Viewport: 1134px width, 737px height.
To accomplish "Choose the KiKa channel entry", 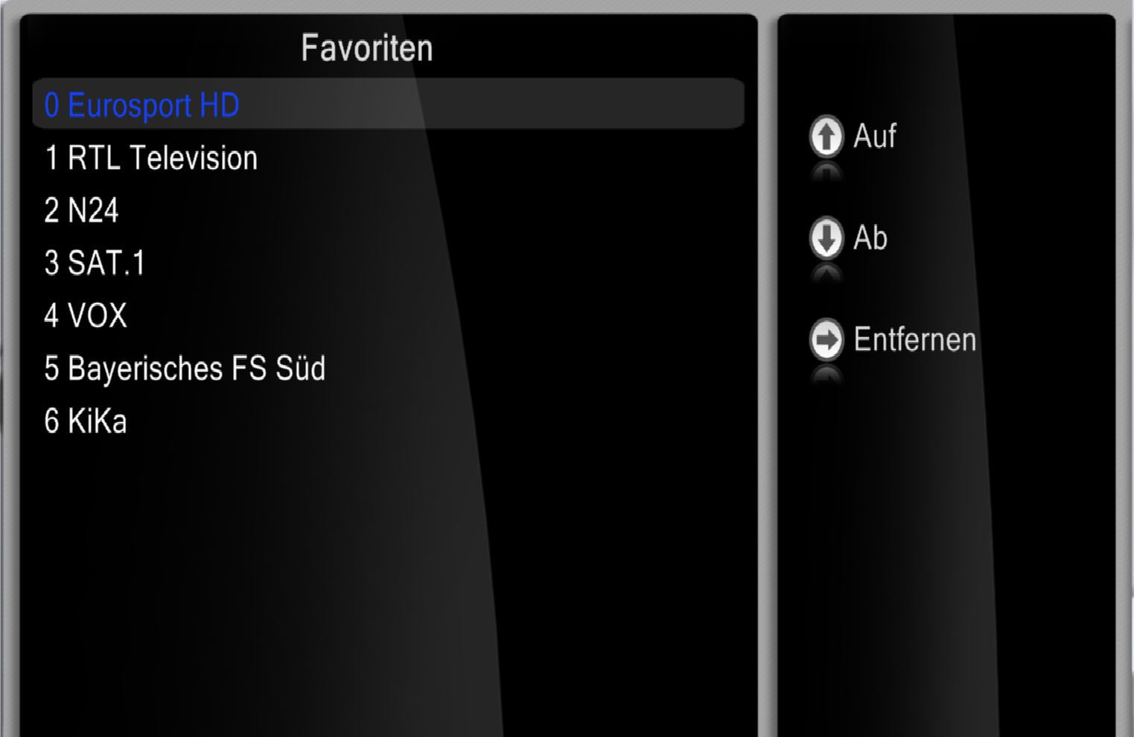I will [388, 421].
